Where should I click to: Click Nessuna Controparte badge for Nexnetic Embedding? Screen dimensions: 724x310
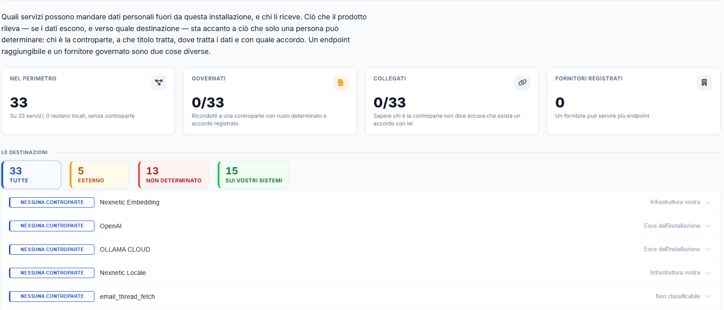point(52,202)
